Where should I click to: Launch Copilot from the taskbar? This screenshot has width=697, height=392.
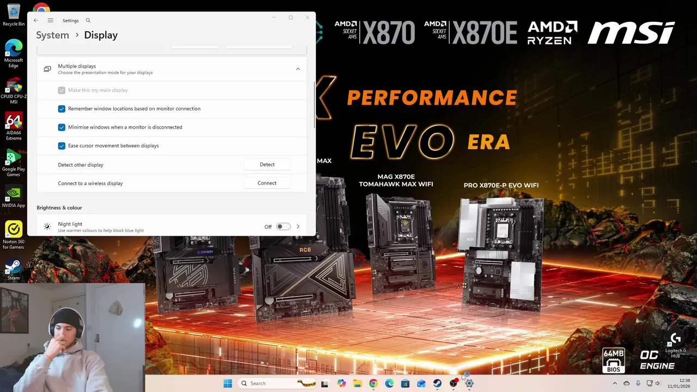[341, 383]
